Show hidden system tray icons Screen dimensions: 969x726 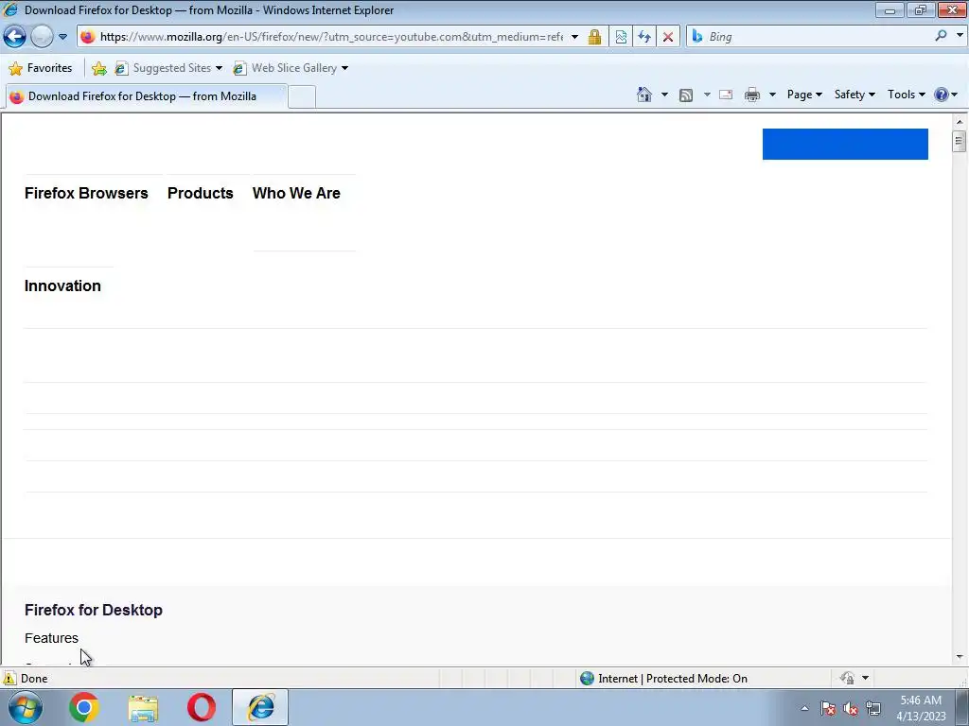tap(804, 708)
